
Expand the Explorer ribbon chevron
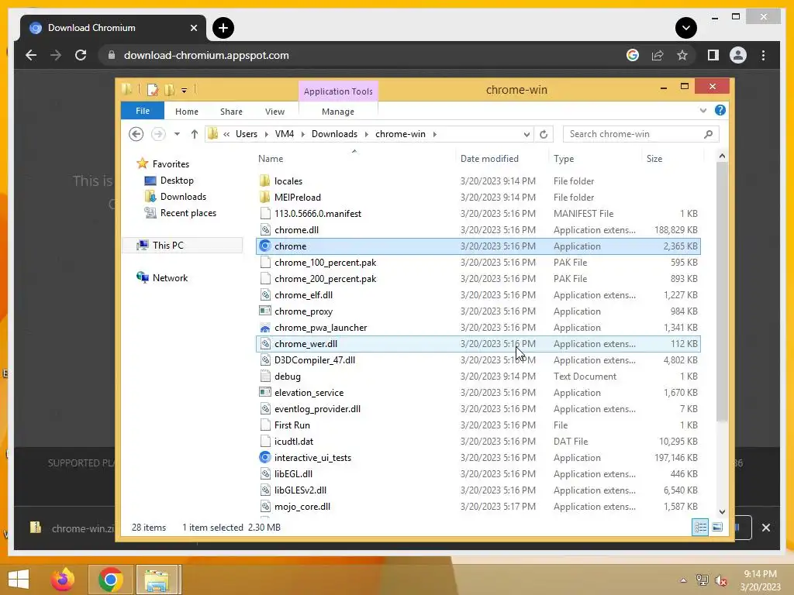pyautogui.click(x=703, y=110)
